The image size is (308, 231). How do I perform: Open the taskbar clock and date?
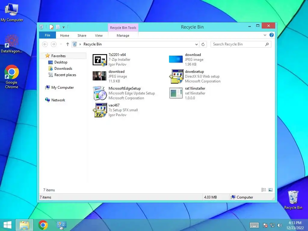(x=295, y=225)
